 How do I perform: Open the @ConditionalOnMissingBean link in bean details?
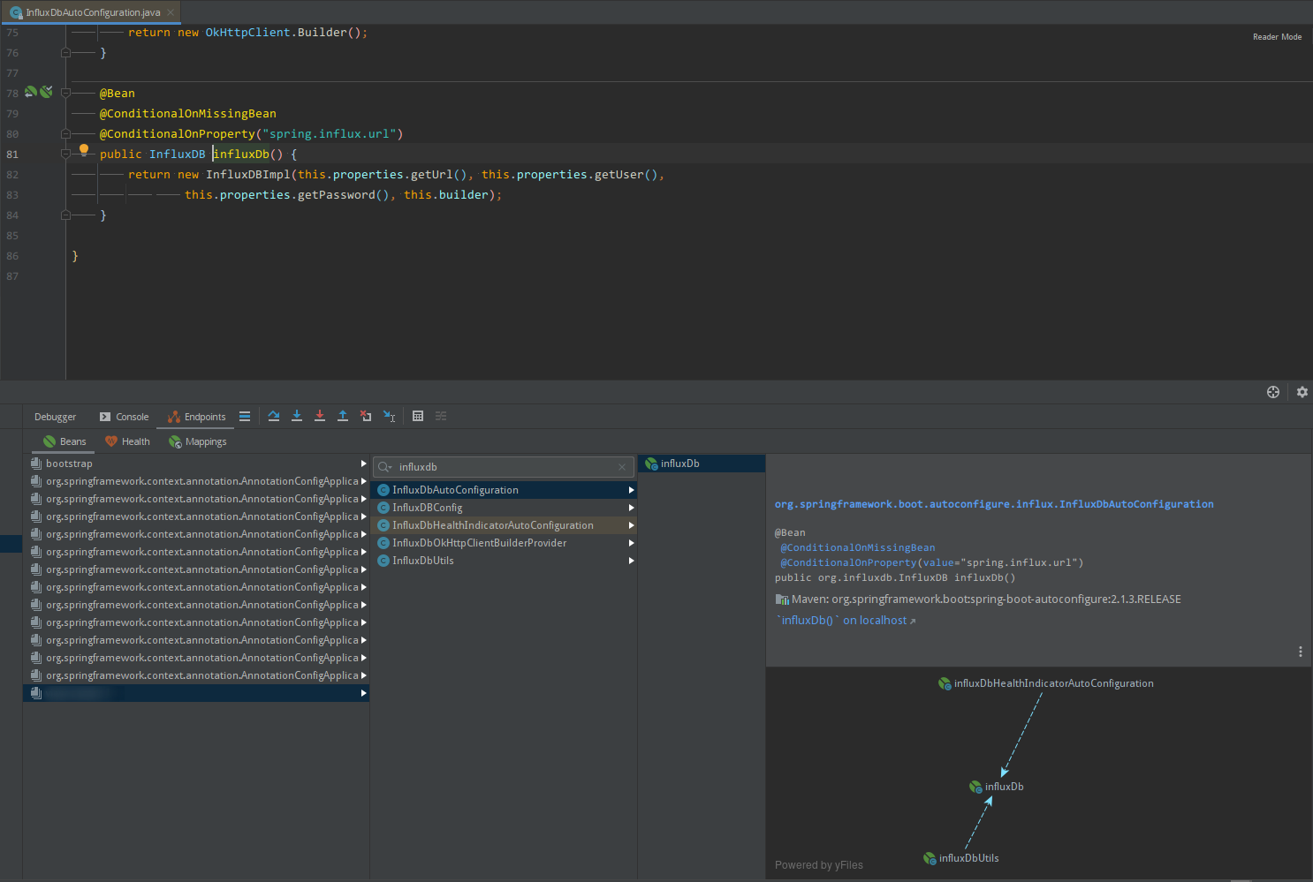point(857,547)
